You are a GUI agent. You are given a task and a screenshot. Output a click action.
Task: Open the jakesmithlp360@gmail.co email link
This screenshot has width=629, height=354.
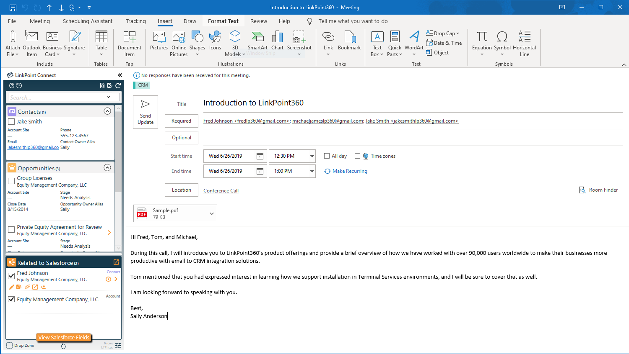click(33, 147)
